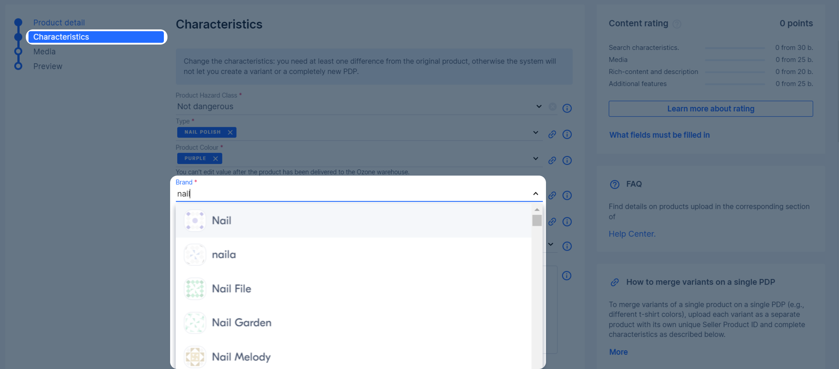Click Learn more about rating button
Screen dimensions: 839x369
pos(711,108)
